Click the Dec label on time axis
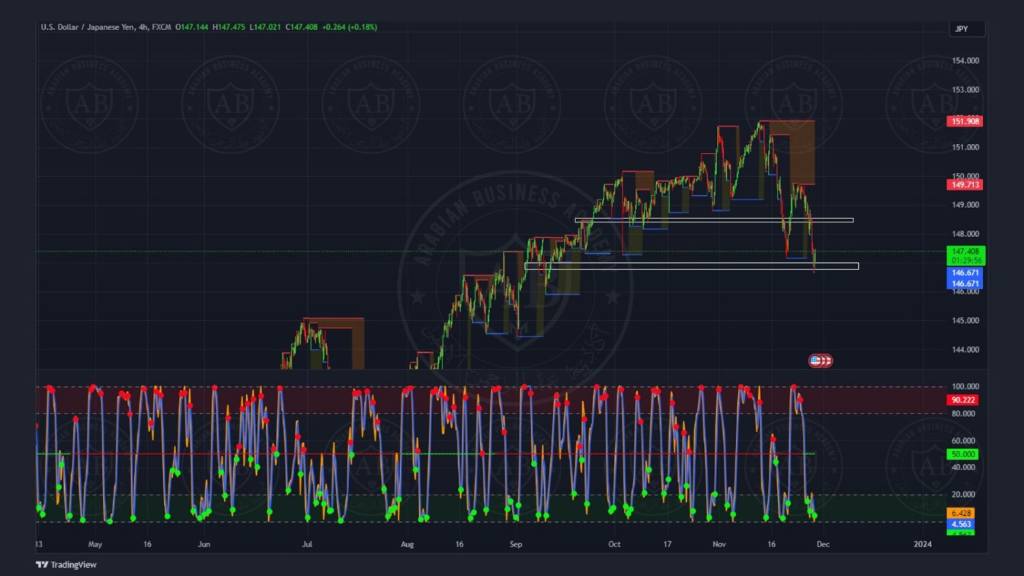This screenshot has width=1024, height=576. coord(823,545)
